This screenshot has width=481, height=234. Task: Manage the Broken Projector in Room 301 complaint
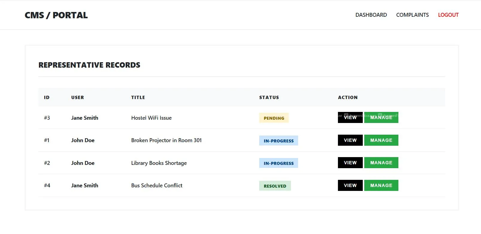(x=381, y=140)
